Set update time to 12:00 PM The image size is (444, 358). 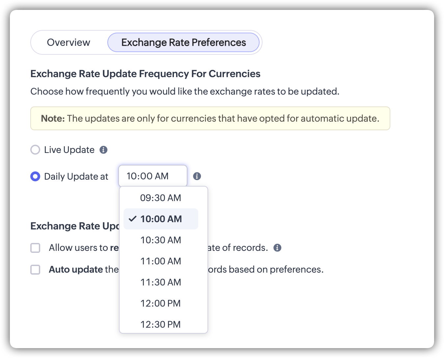161,303
